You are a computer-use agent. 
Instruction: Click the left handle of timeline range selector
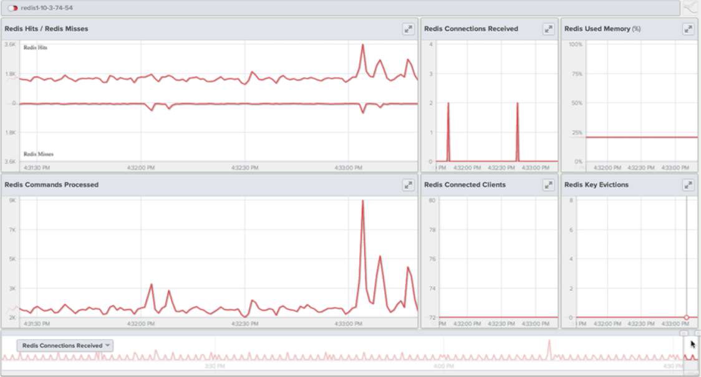click(x=684, y=333)
